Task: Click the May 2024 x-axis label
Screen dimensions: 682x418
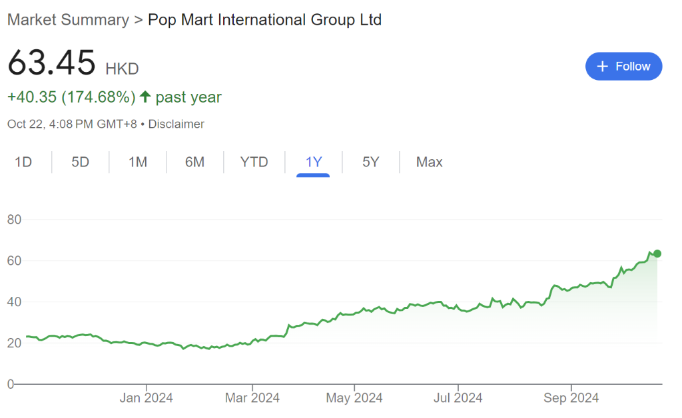Action: [x=354, y=398]
